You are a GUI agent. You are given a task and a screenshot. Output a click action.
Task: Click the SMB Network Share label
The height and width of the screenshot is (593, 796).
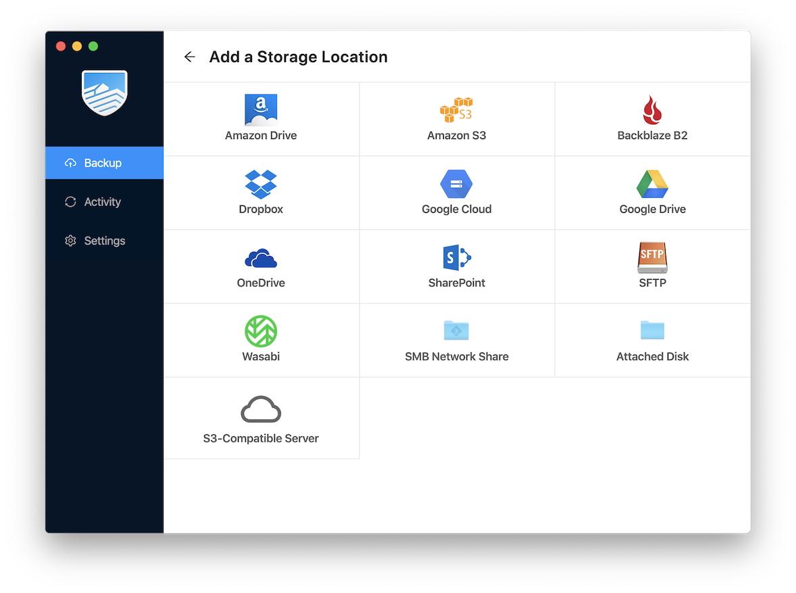[456, 357]
